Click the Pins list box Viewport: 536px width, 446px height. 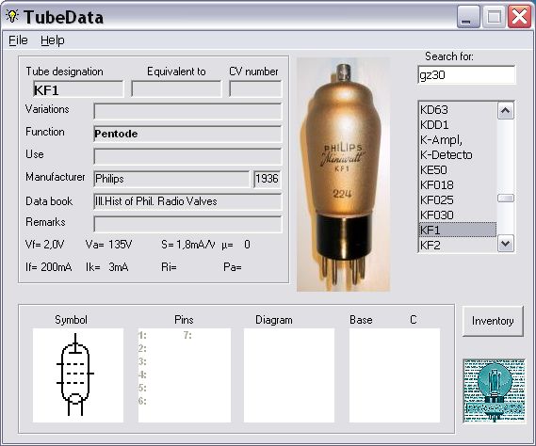click(185, 375)
